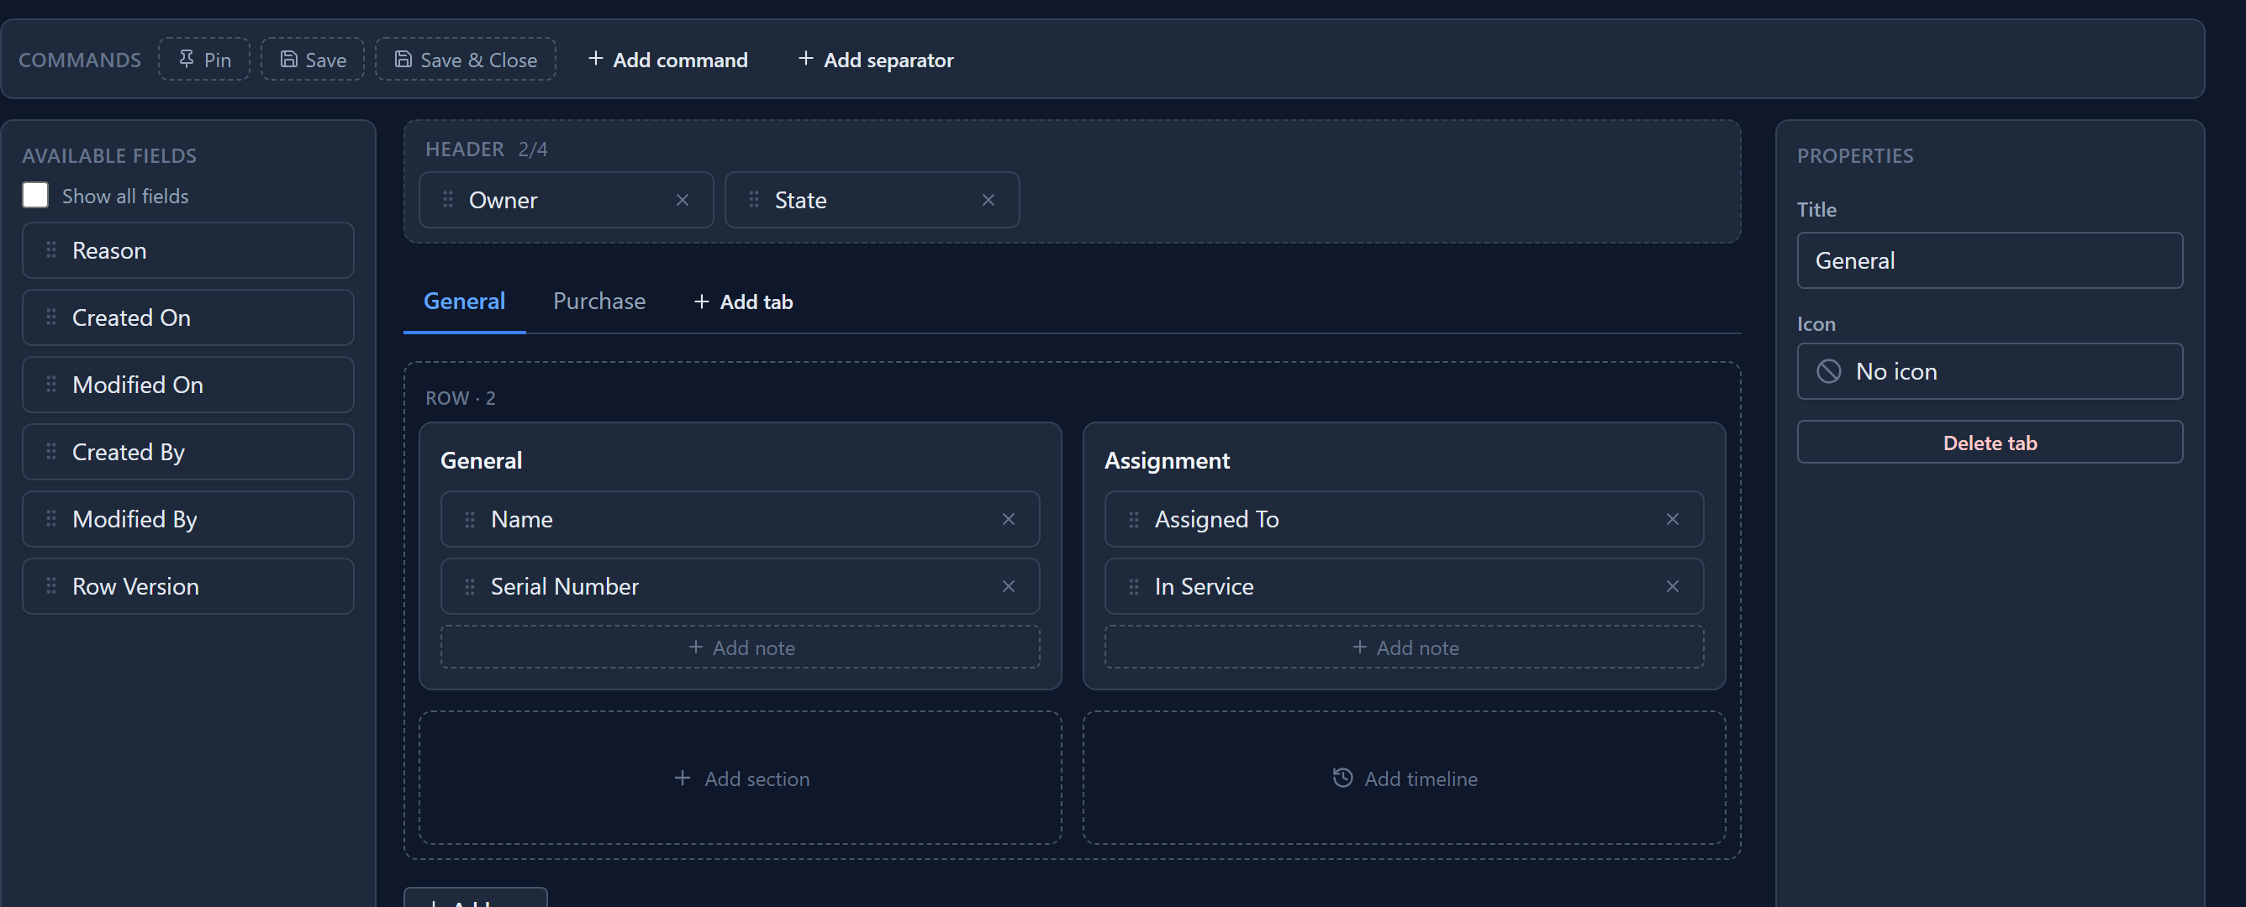Grab the drag handle of the Serial Number field
Screen dimensions: 2246x907
tap(470, 586)
